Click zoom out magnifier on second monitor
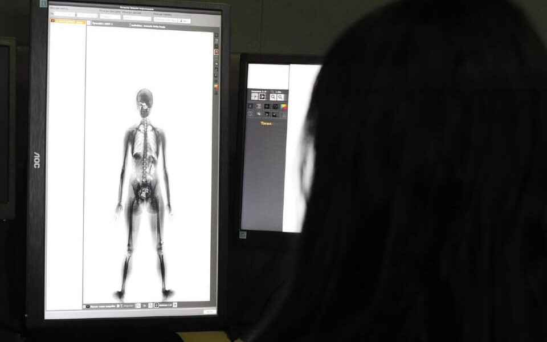 pyautogui.click(x=273, y=97)
